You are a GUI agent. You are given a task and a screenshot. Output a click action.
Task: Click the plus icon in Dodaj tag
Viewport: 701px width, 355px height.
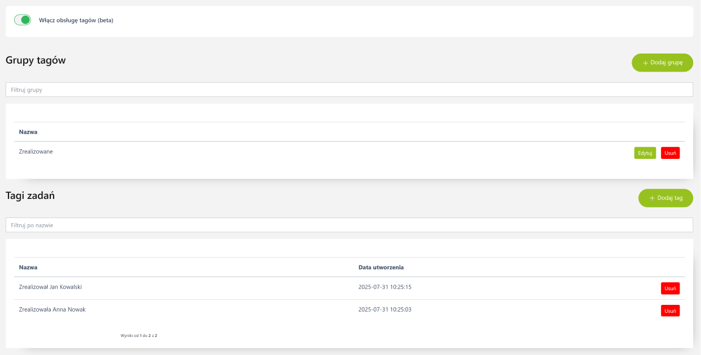point(652,198)
